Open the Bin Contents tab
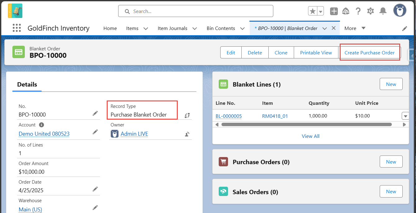Screen dimensions: 416x213 click(x=221, y=28)
